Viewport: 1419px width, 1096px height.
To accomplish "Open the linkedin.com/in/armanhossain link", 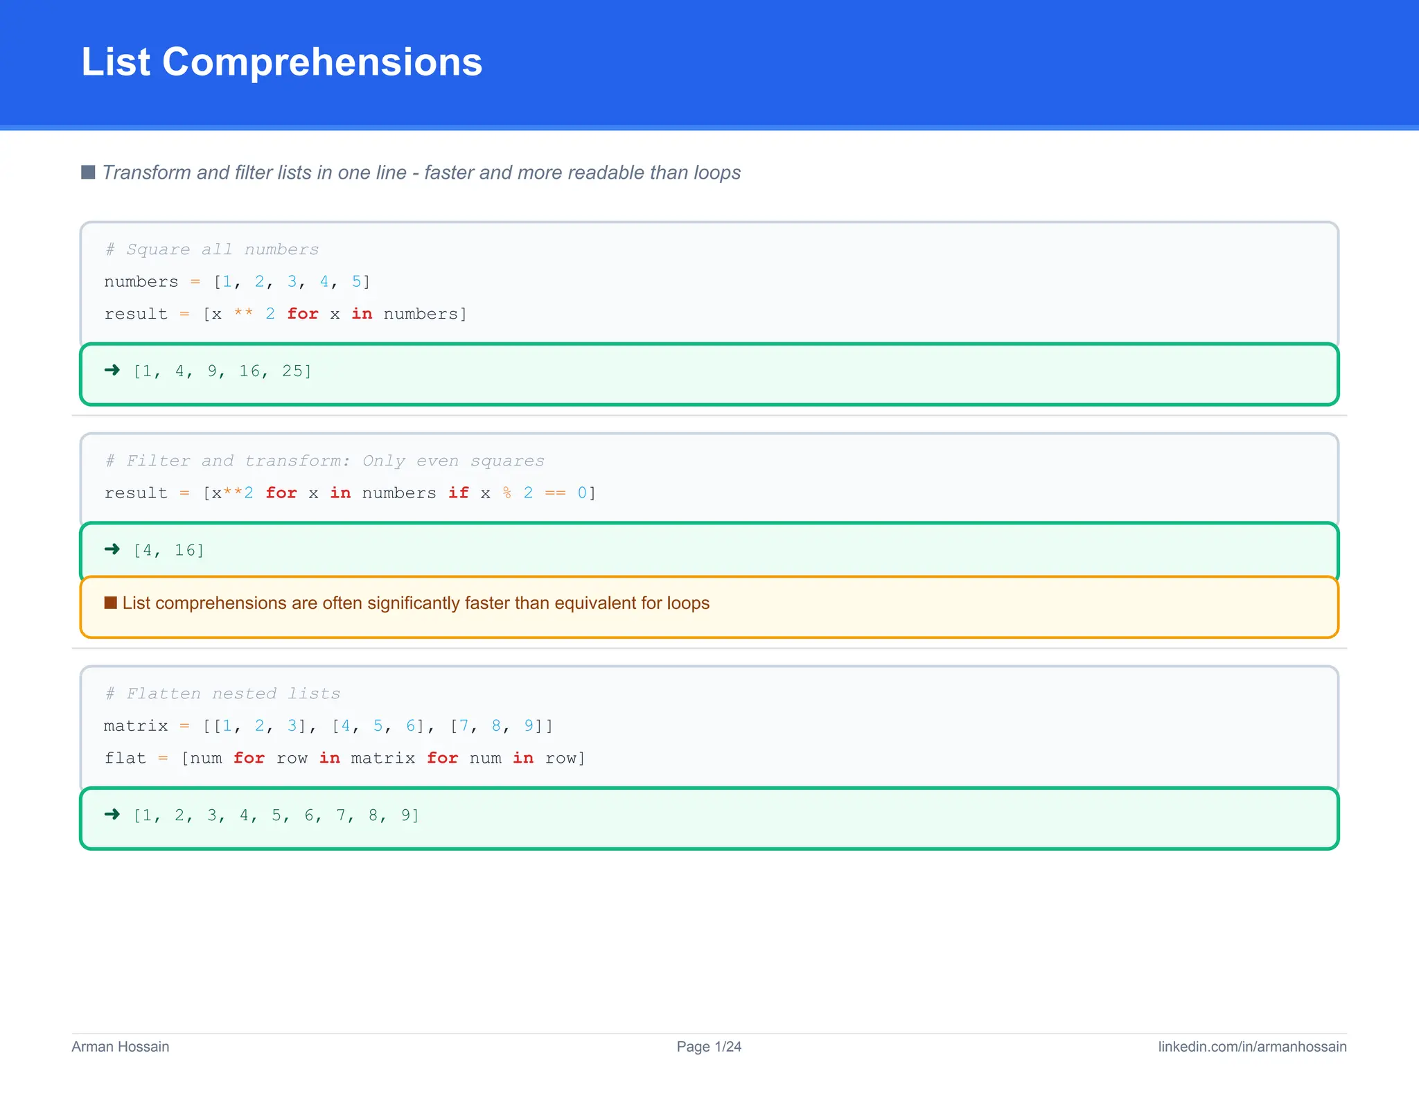I will tap(1251, 1046).
